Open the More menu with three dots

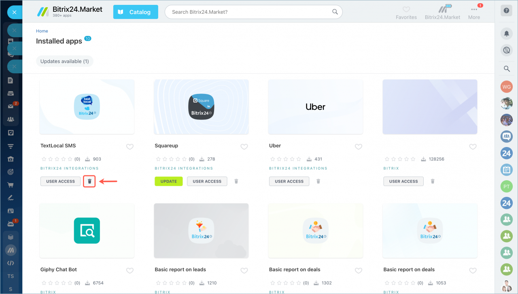[x=474, y=13]
